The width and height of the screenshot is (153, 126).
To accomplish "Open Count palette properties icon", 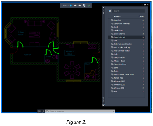I will [103, 13].
